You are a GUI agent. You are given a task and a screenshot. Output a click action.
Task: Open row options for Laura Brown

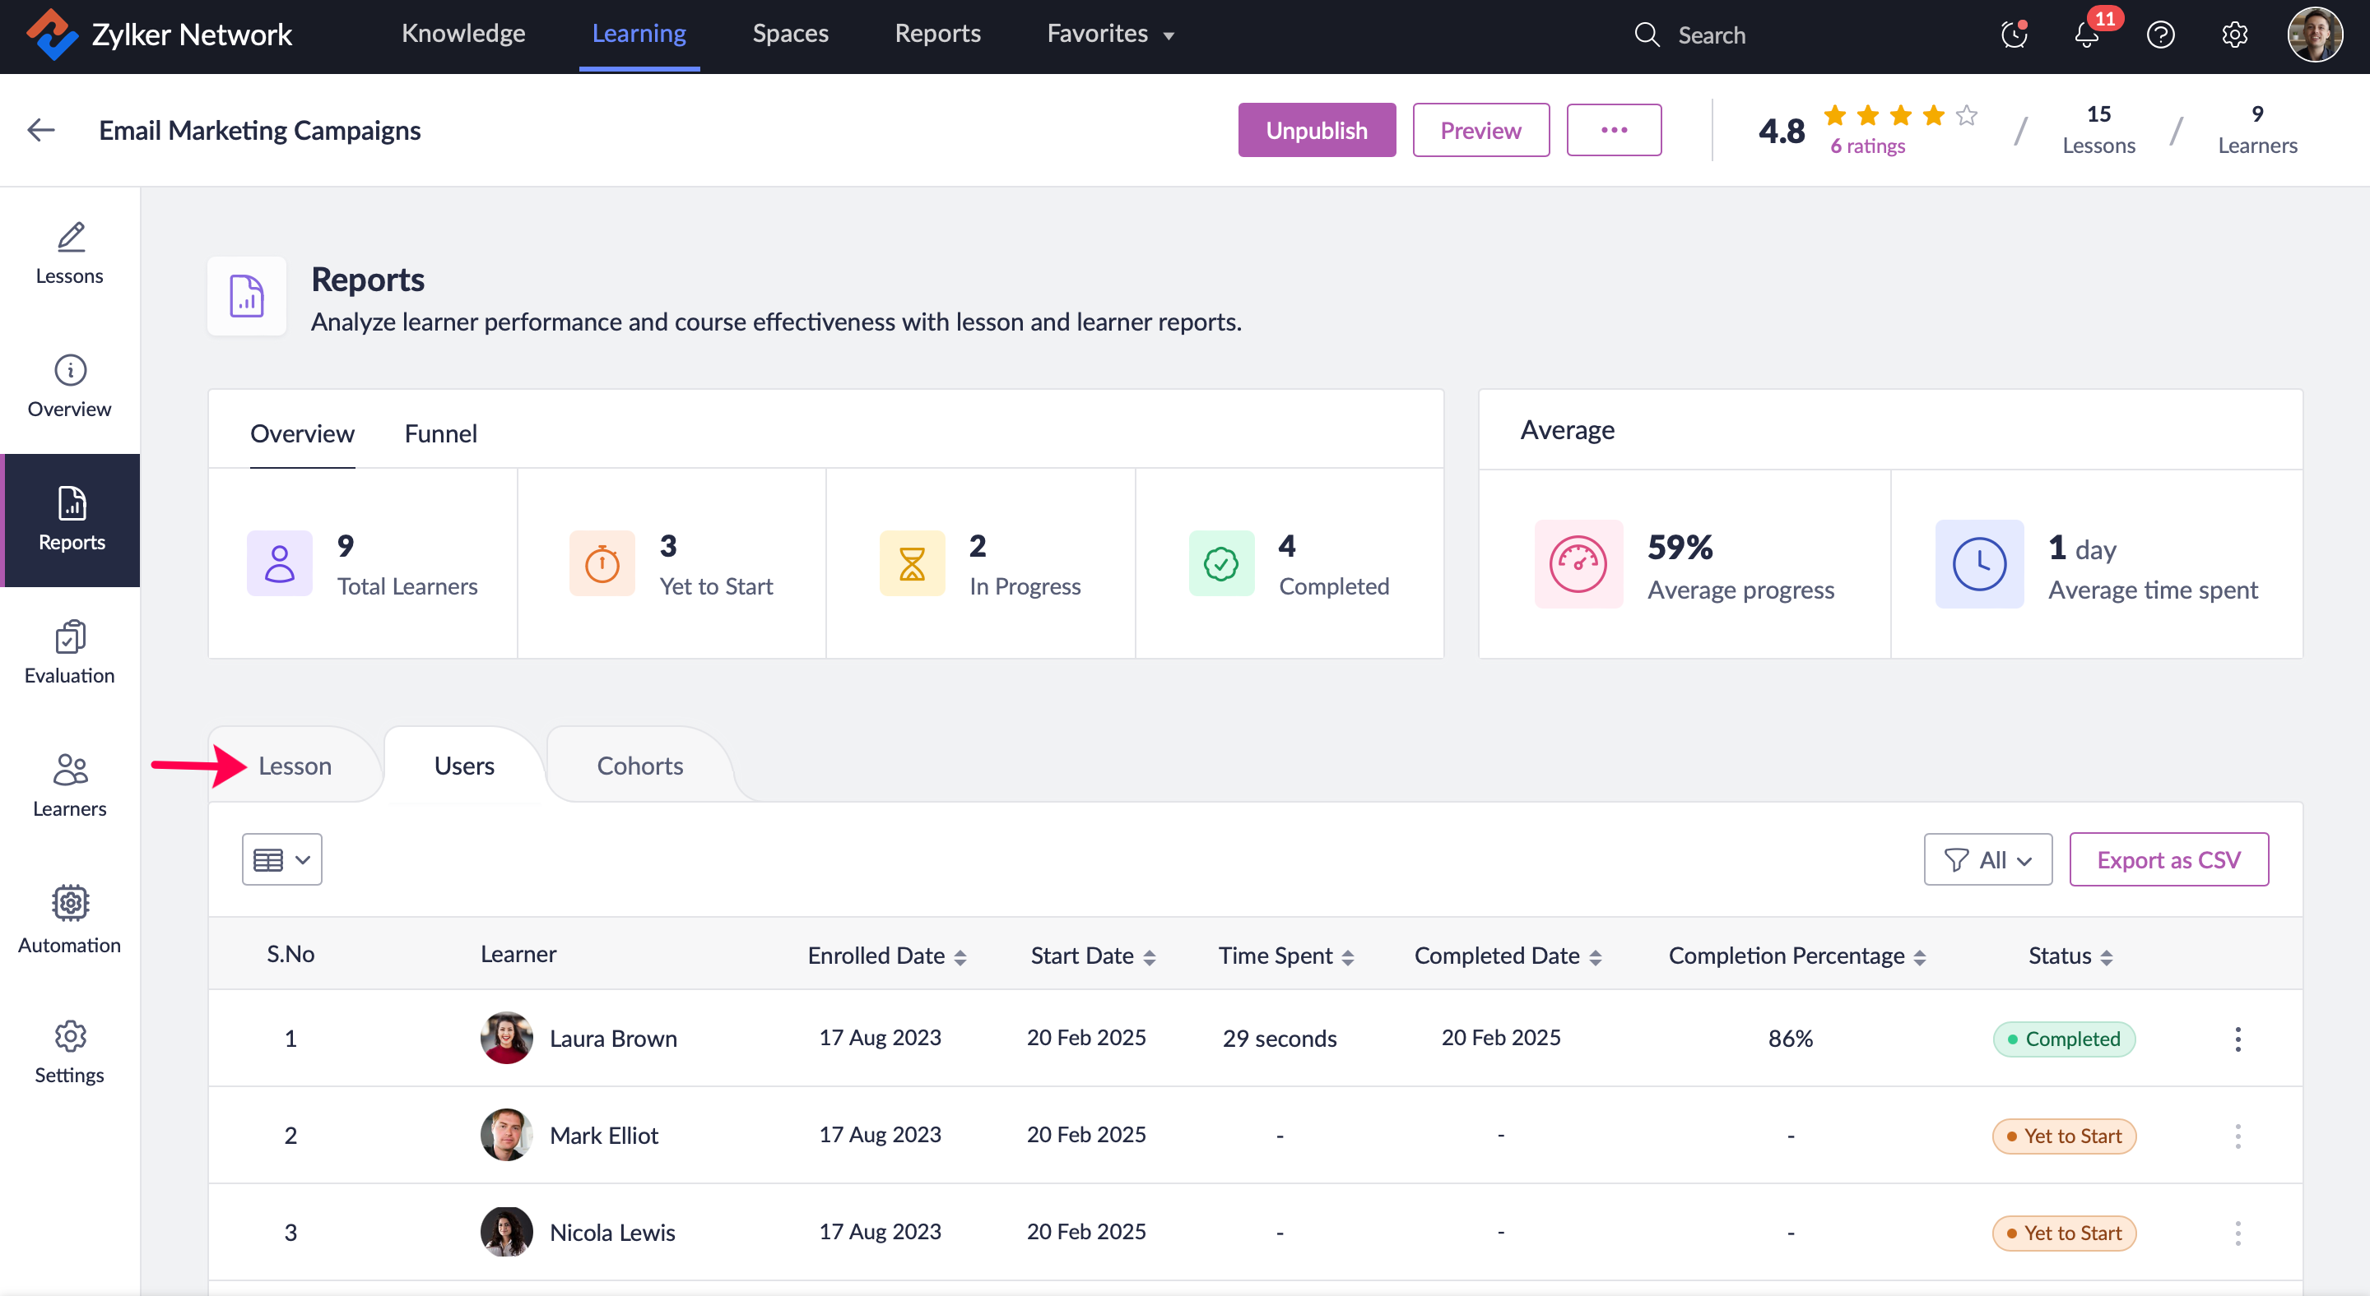pos(2238,1039)
